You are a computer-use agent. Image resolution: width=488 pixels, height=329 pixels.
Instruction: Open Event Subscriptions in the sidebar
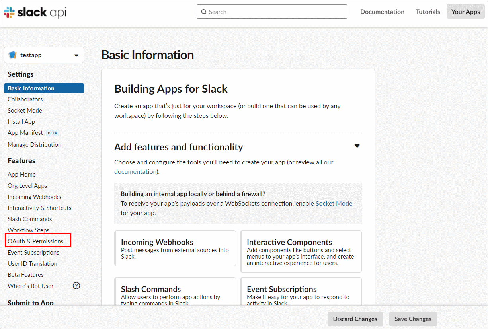(33, 252)
